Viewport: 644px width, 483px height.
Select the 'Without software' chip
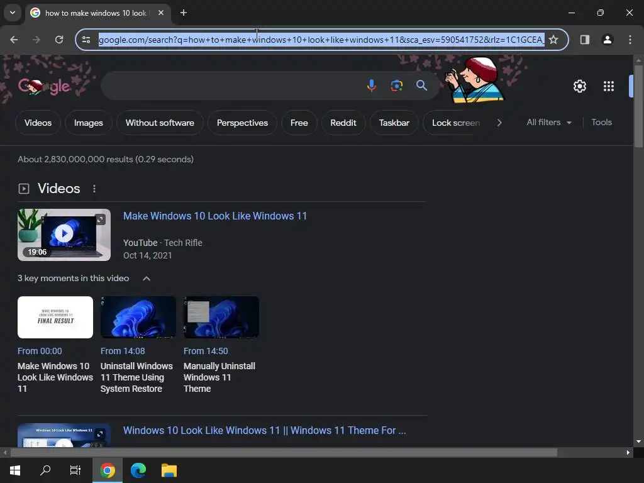(x=160, y=123)
